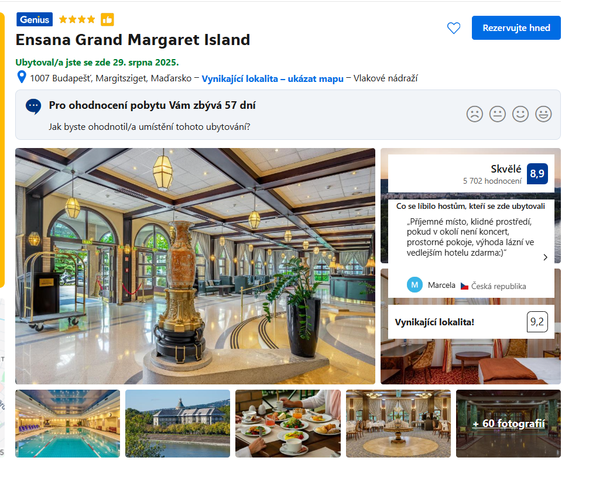Choose the smiling face rating
596x478 pixels.
point(520,114)
